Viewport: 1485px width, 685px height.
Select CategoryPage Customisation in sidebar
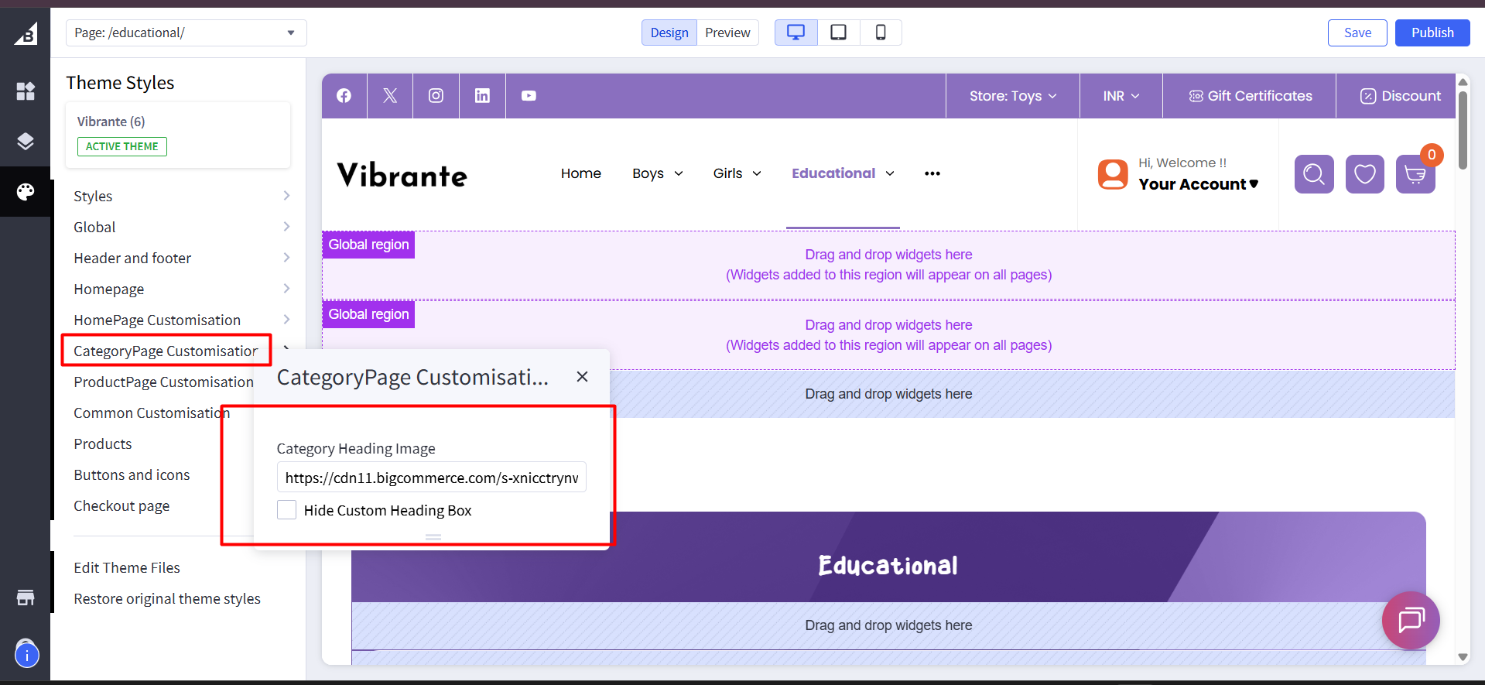click(166, 351)
